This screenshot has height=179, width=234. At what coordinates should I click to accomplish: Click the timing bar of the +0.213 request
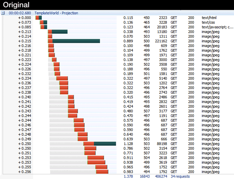point(58,32)
